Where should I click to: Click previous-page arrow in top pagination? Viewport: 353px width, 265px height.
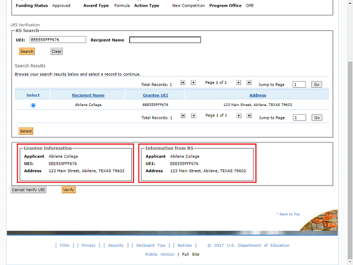coord(193,83)
